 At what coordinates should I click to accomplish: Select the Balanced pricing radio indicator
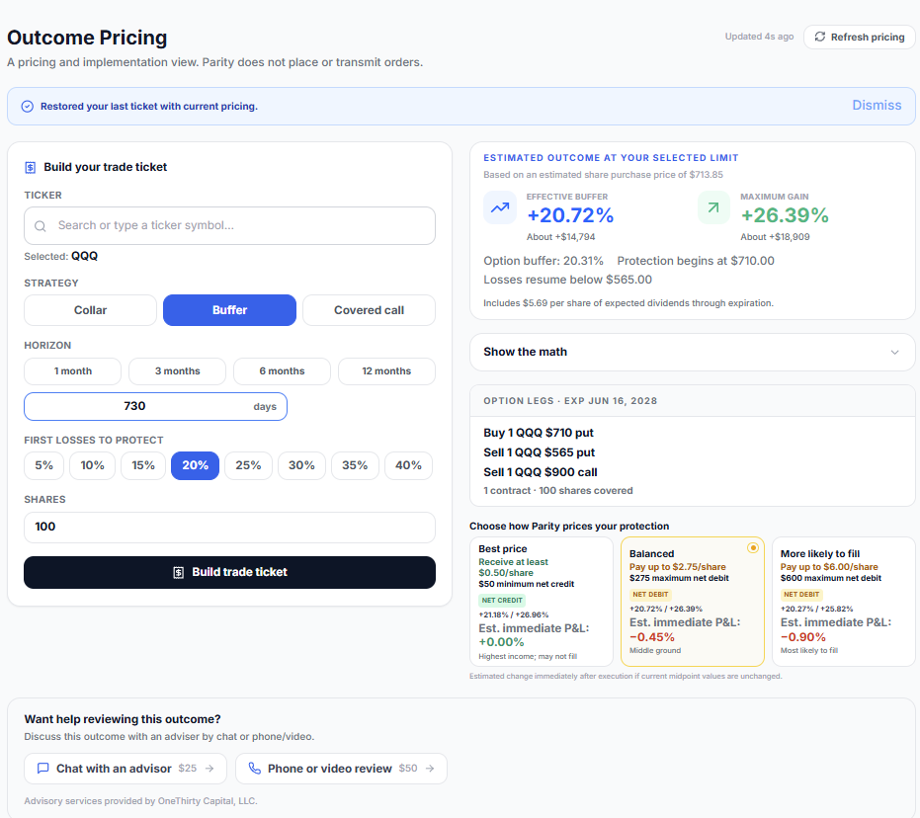coord(753,547)
